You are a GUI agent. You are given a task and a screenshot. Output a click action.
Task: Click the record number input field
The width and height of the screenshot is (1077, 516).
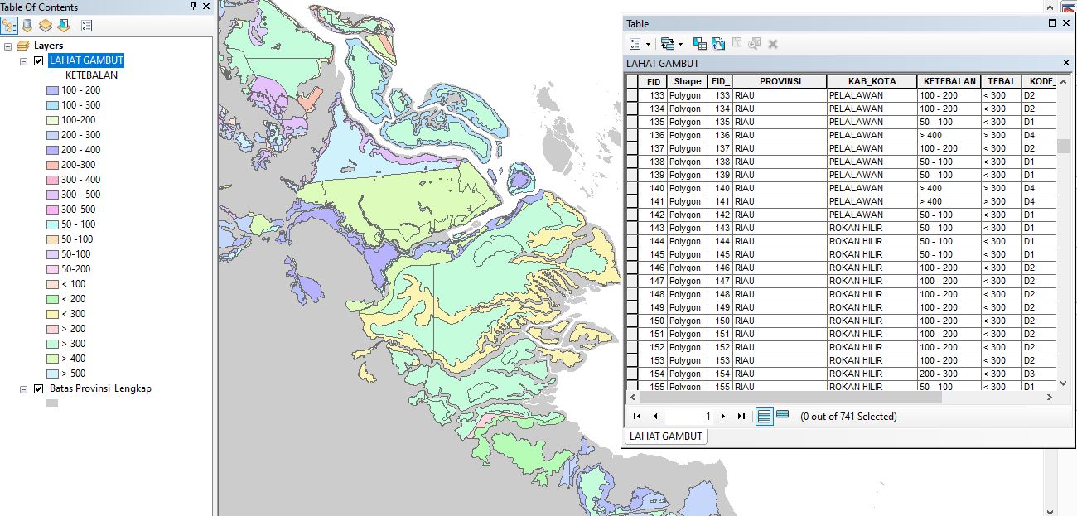(x=688, y=416)
